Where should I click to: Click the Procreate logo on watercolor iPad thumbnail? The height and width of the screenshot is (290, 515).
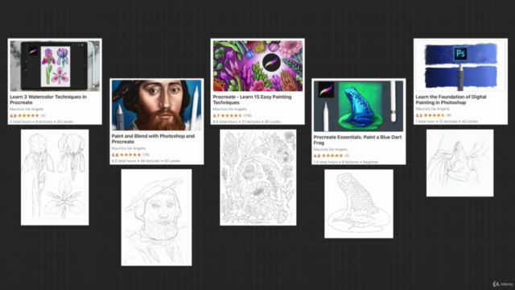click(x=33, y=52)
